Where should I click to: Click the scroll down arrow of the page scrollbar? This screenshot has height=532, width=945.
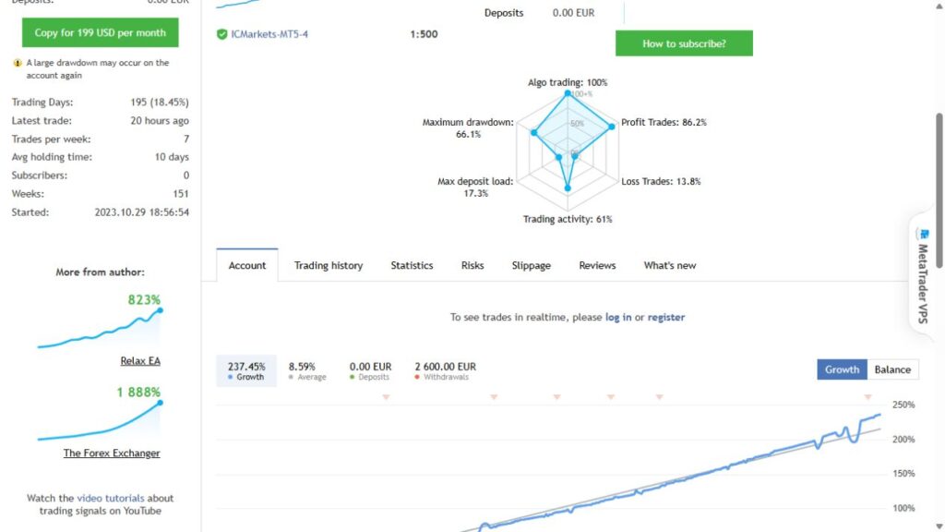pos(939,526)
